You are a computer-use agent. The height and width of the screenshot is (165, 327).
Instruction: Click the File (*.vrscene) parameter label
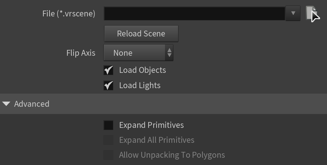(69, 13)
